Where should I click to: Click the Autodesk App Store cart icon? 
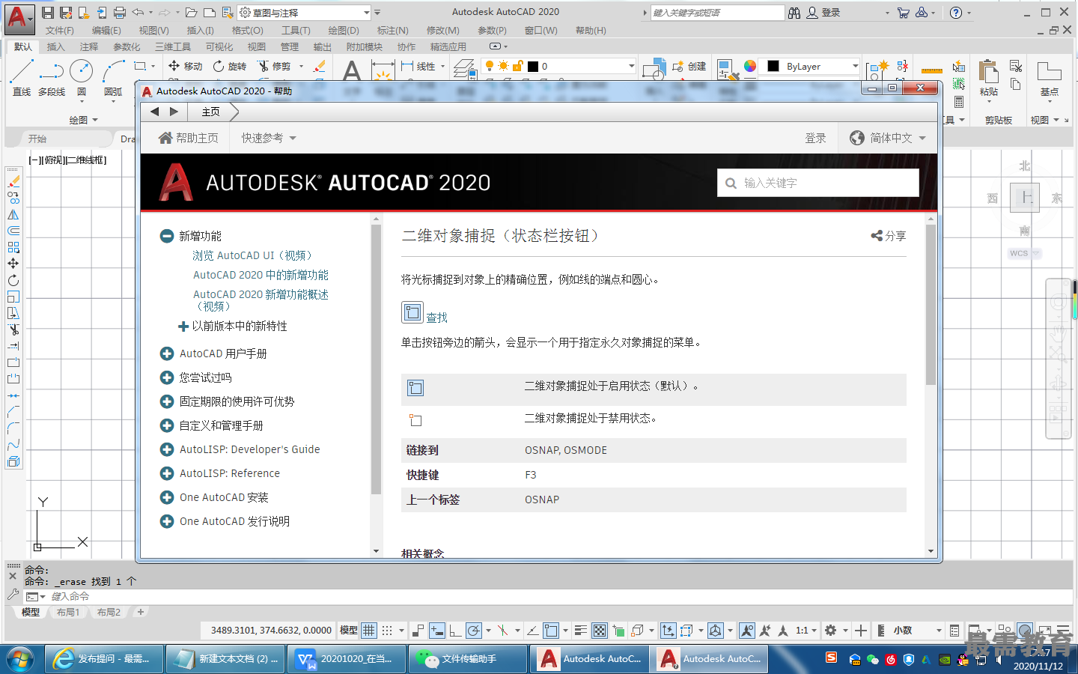903,13
